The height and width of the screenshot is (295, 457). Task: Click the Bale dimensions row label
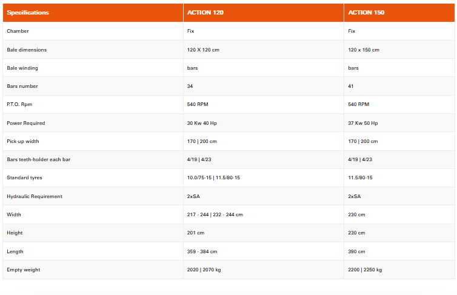pyautogui.click(x=27, y=50)
